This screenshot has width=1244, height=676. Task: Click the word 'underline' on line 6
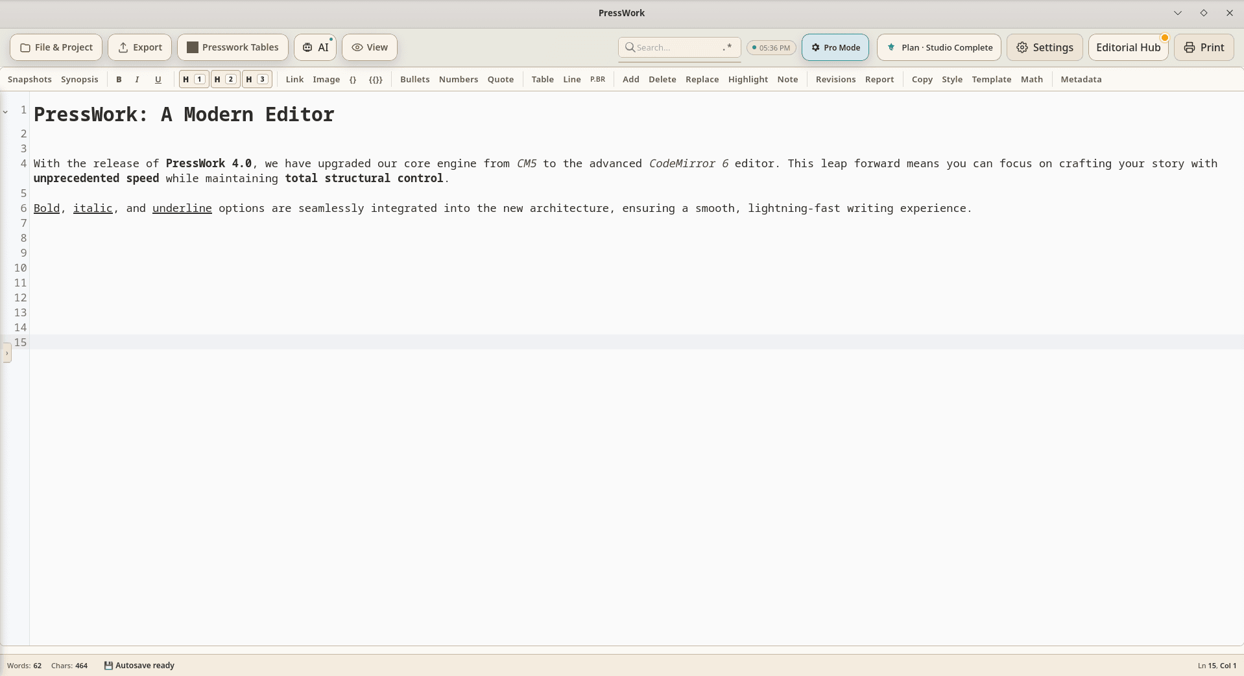pyautogui.click(x=182, y=208)
